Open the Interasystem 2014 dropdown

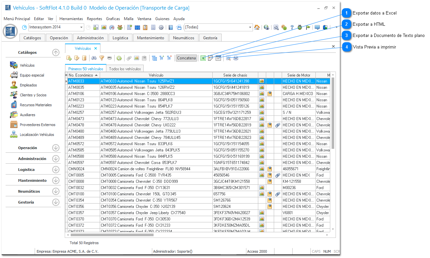[x=82, y=27]
